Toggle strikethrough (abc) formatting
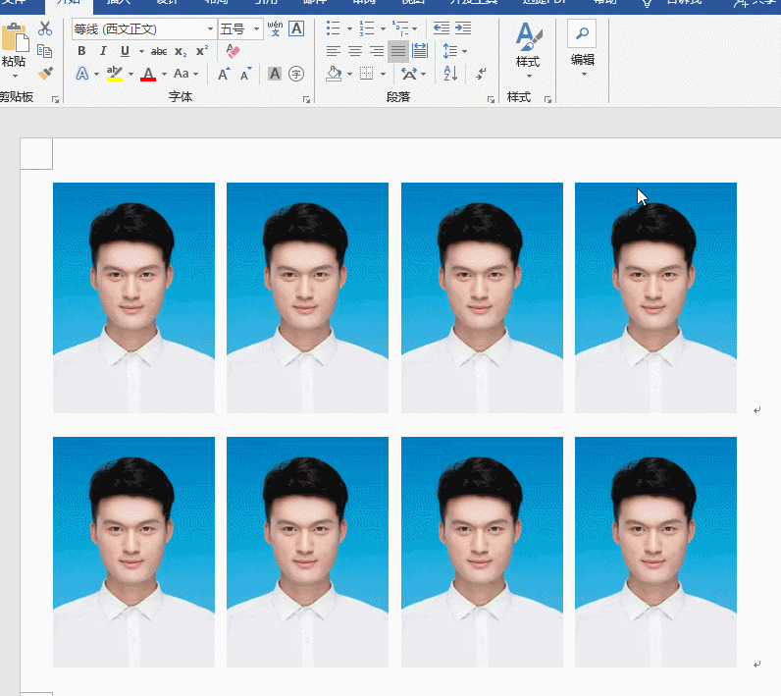The height and width of the screenshot is (696, 781). [159, 51]
